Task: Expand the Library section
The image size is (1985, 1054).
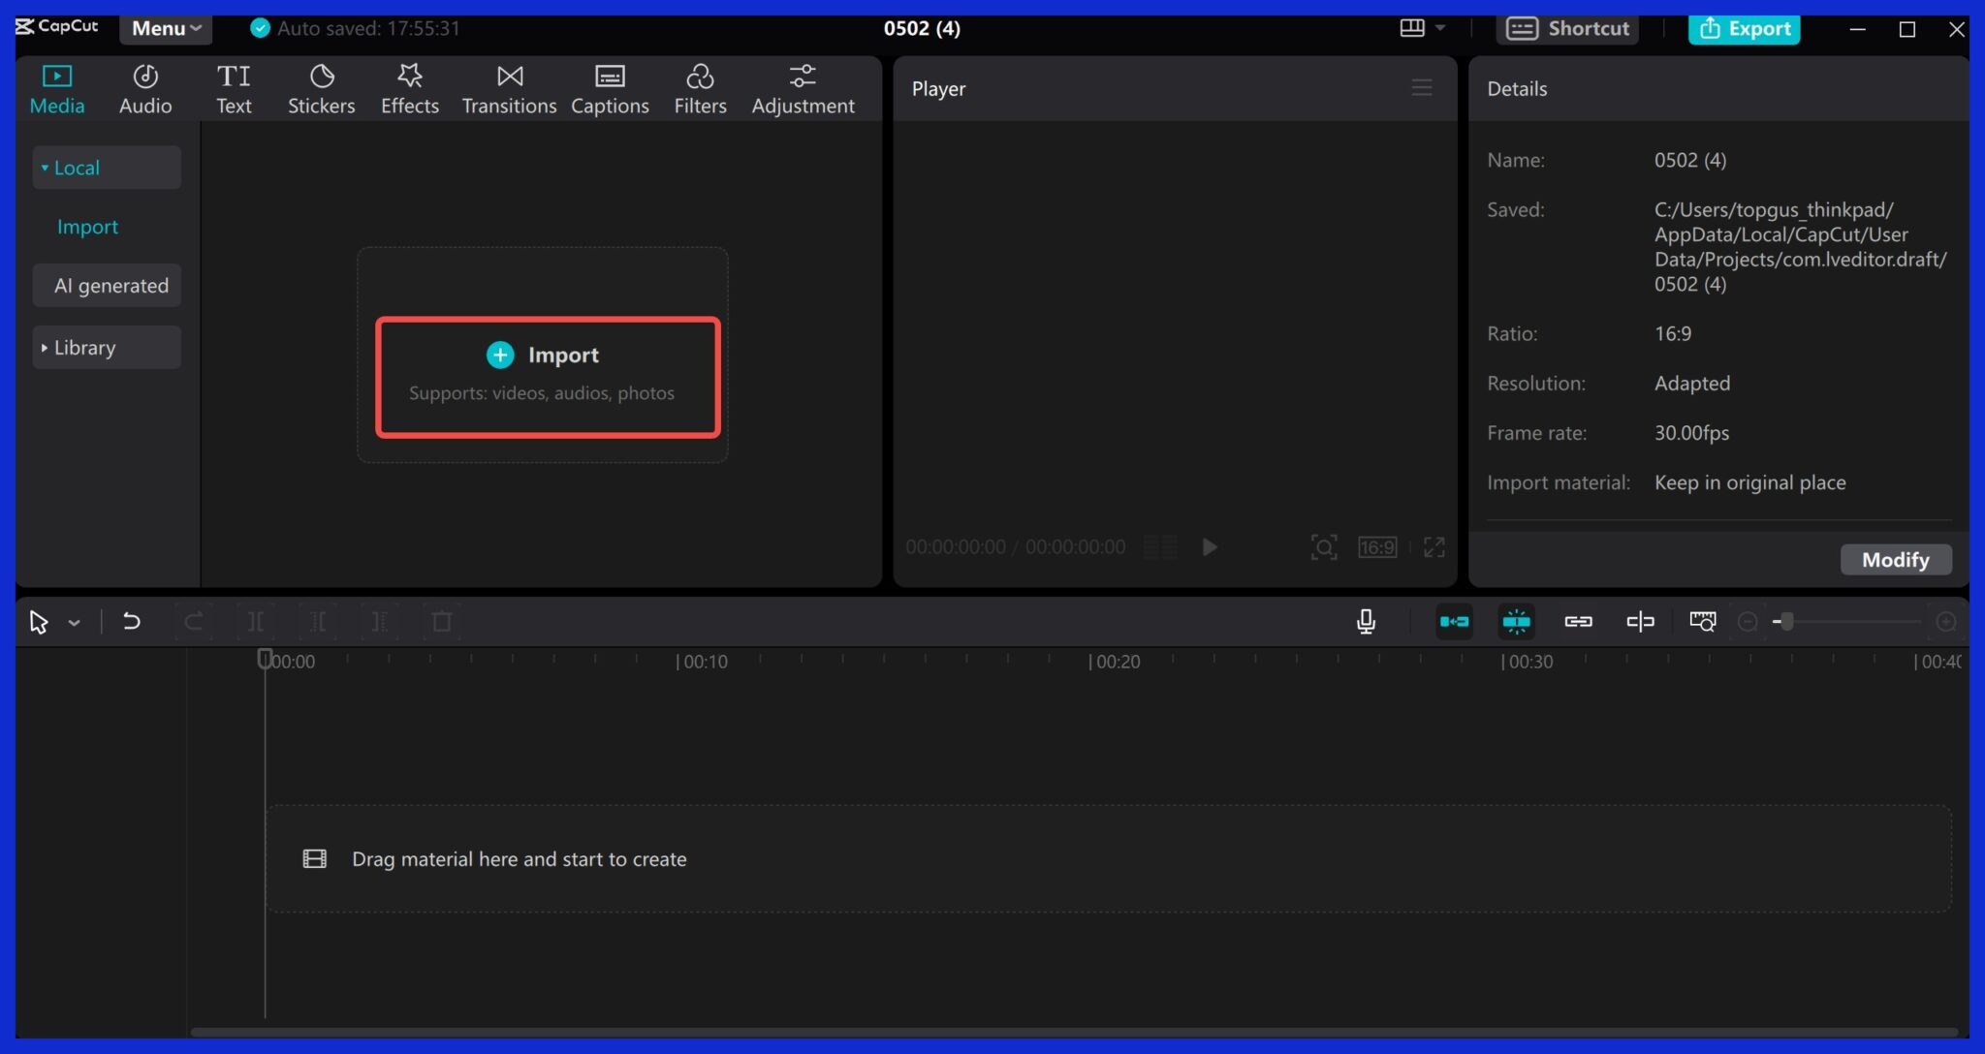Action: 107,347
